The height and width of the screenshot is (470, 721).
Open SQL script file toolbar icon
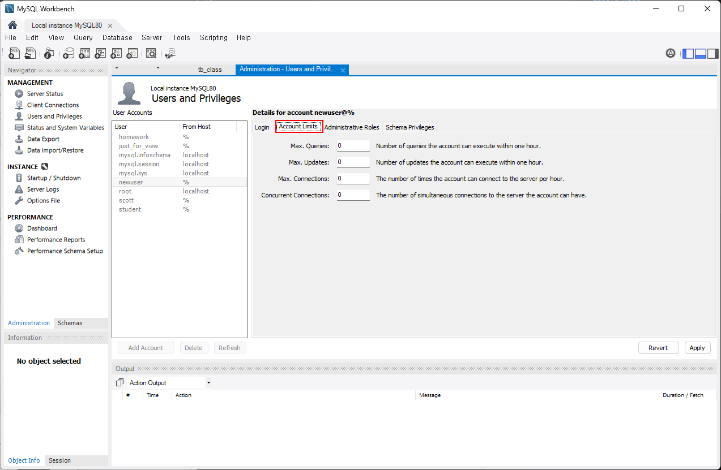(x=31, y=53)
